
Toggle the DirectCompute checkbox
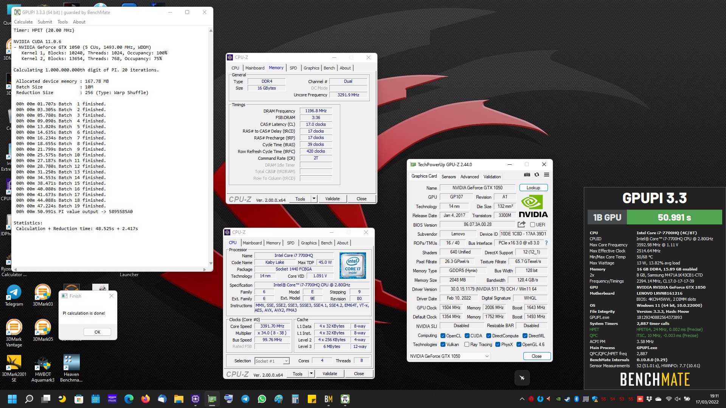pyautogui.click(x=489, y=336)
